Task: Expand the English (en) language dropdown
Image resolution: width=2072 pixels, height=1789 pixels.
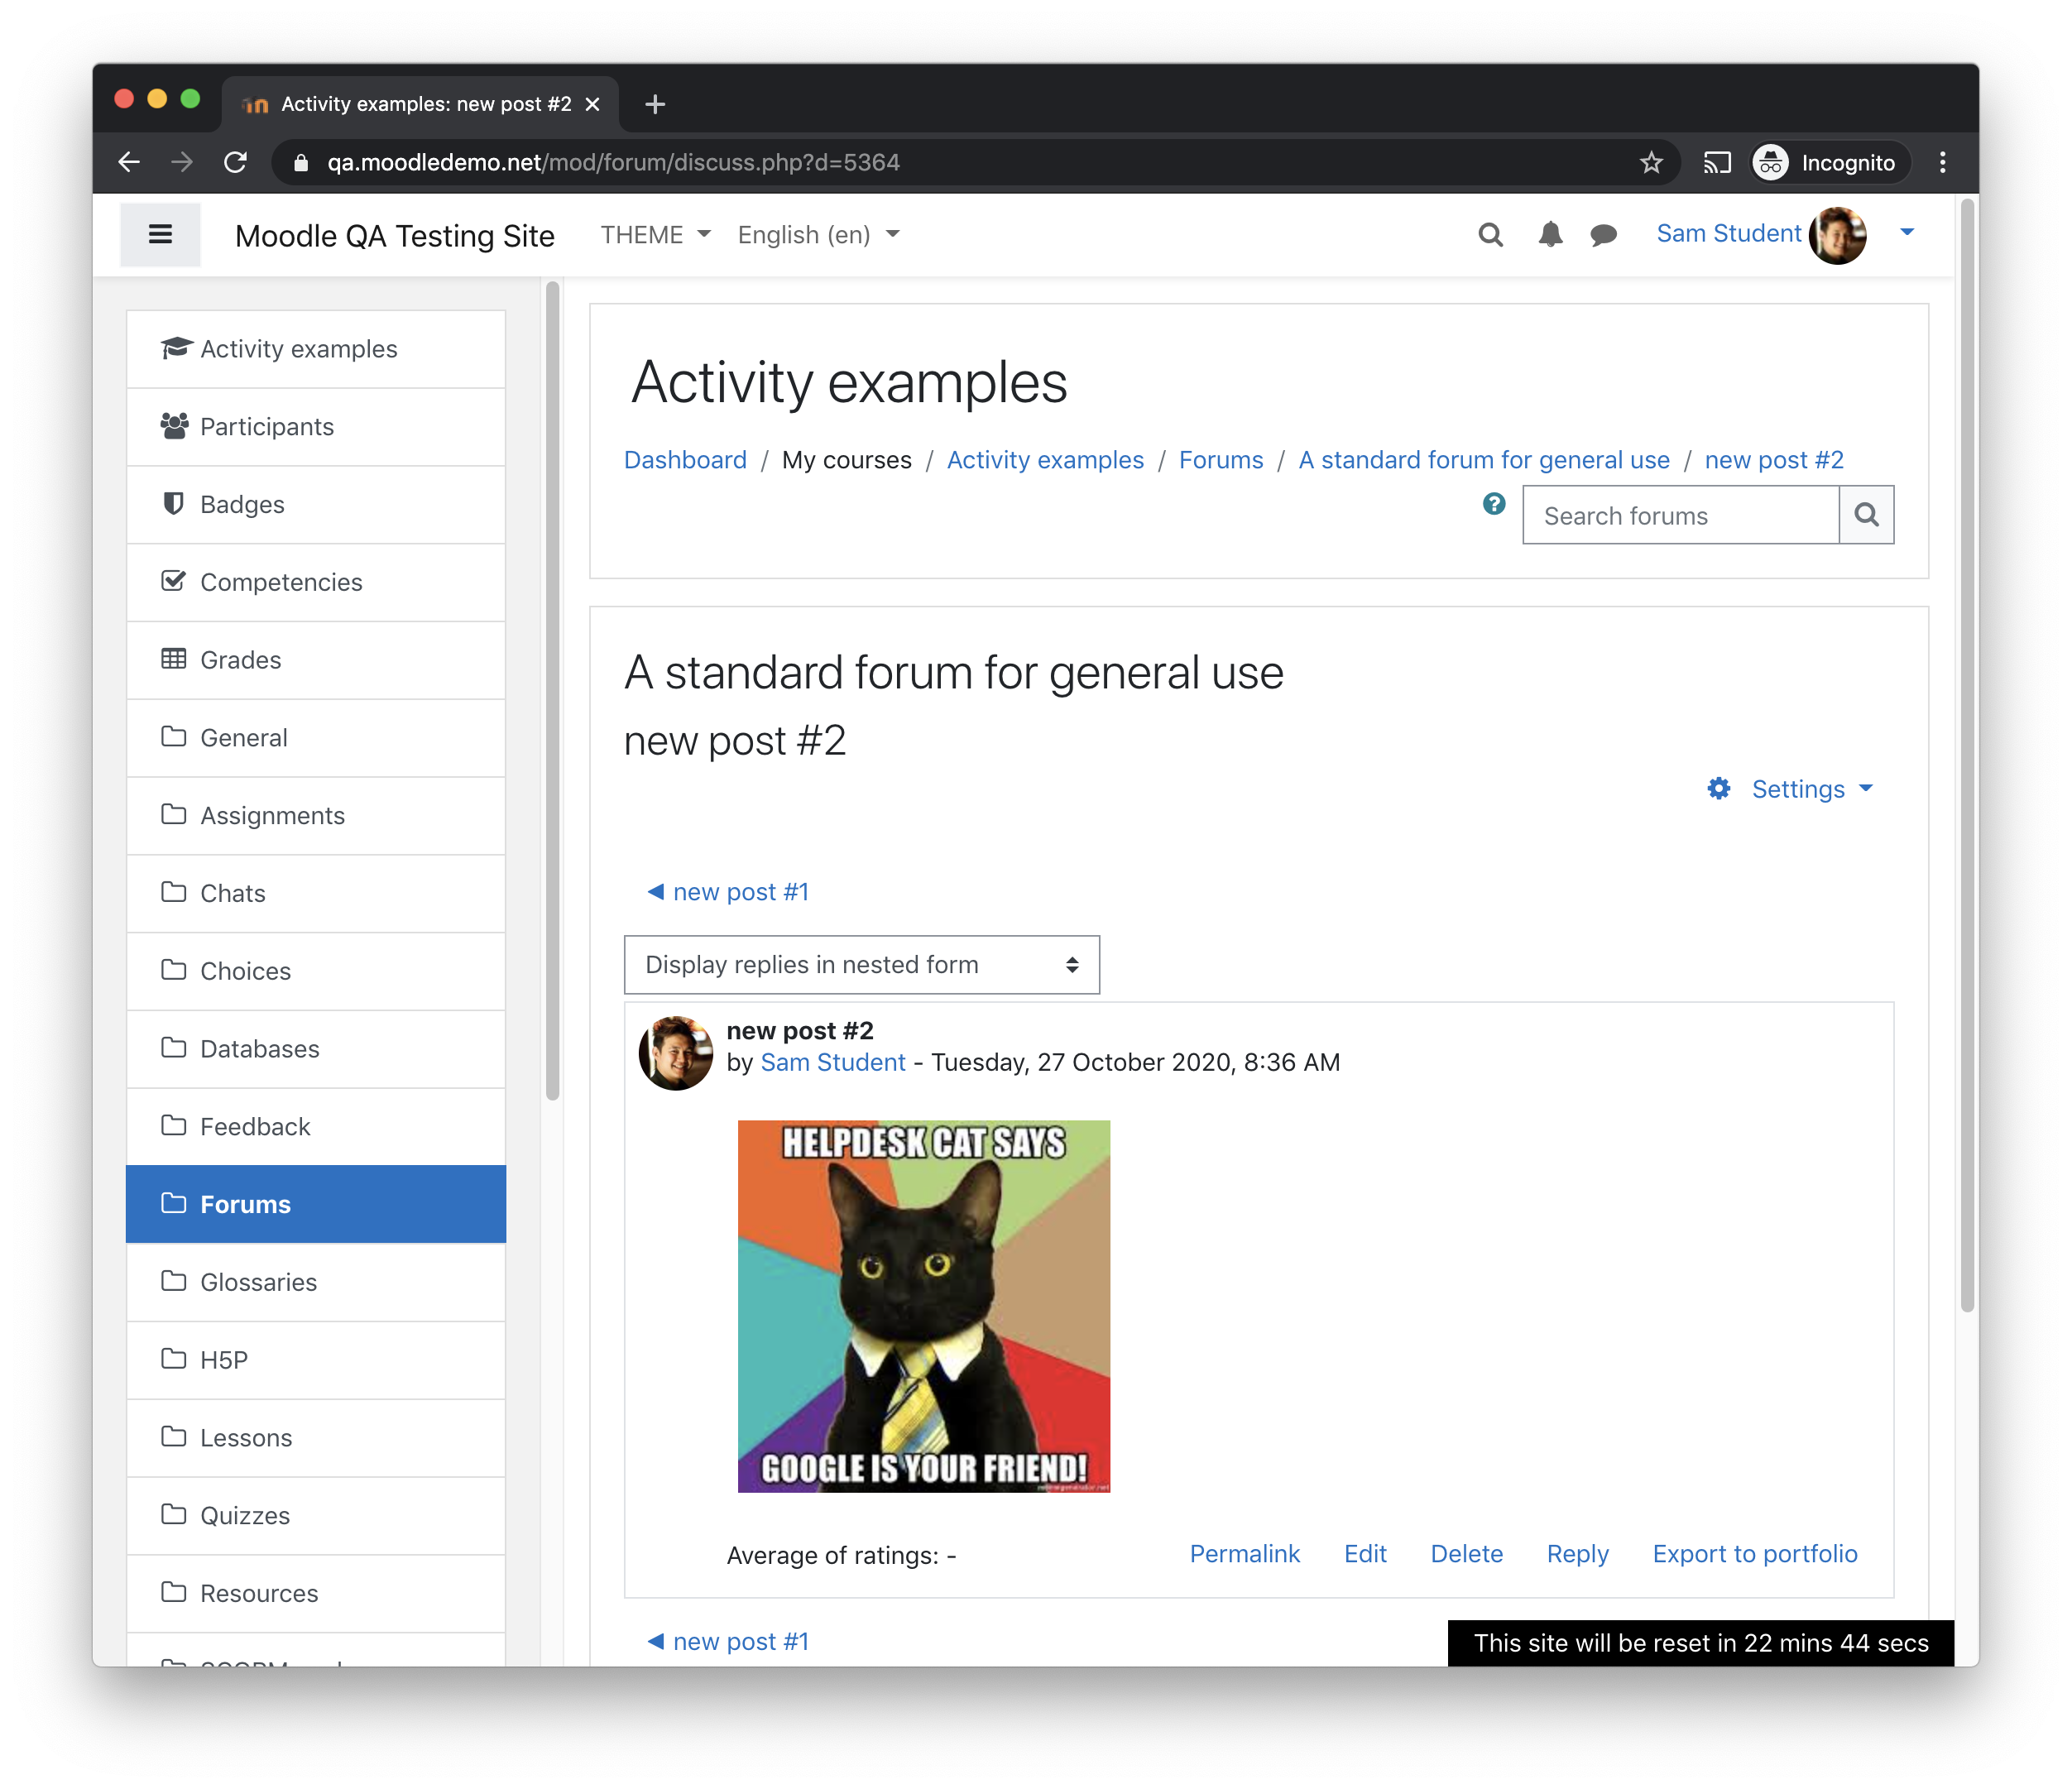Action: pos(818,235)
